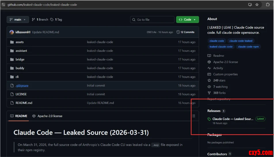
Task: Click the Go to file search field
Action: pos(153,20)
